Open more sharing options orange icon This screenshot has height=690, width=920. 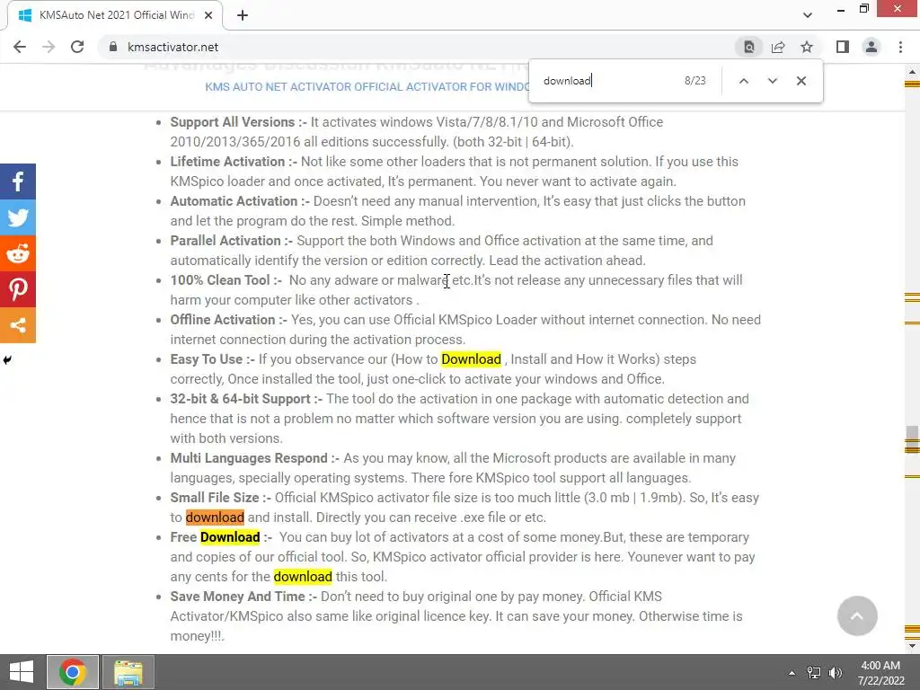(18, 324)
